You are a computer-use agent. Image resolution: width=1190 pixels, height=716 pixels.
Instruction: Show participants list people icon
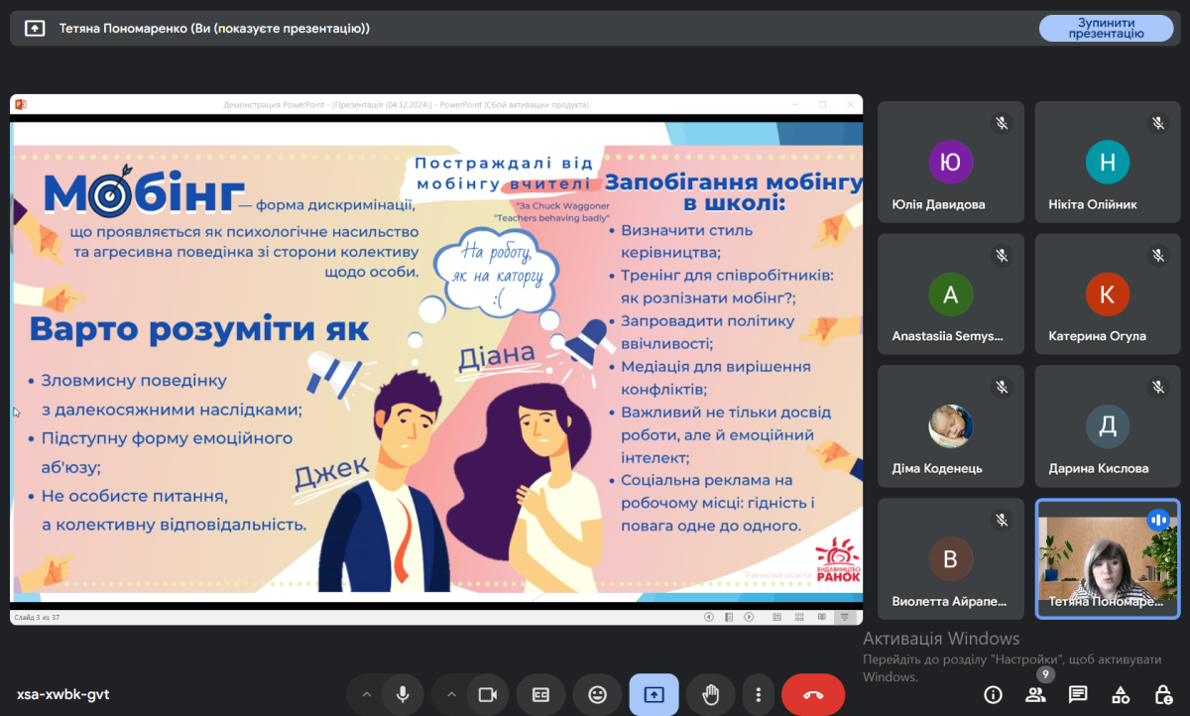[1035, 694]
